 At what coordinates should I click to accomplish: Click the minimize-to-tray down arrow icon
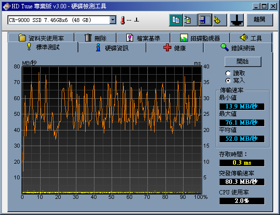236,20
